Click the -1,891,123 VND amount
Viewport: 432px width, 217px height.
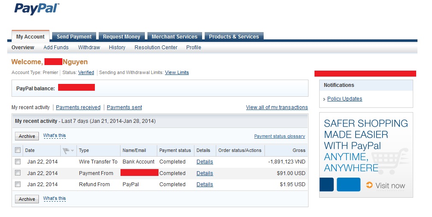tap(287, 162)
